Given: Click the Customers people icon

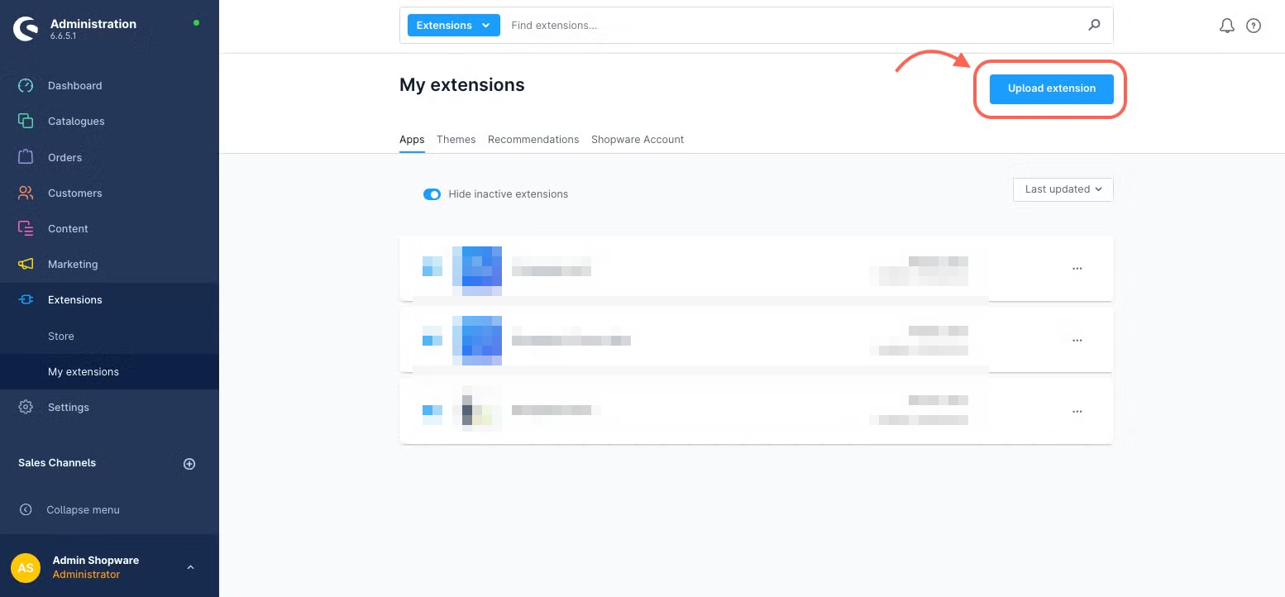Looking at the screenshot, I should [x=26, y=193].
